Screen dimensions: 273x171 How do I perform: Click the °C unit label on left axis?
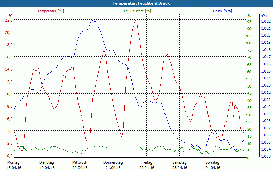tap(10, 16)
